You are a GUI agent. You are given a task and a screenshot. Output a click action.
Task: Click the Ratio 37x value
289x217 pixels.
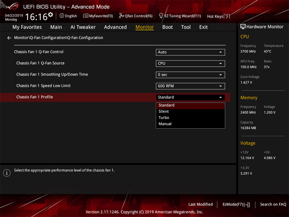[x=267, y=67]
